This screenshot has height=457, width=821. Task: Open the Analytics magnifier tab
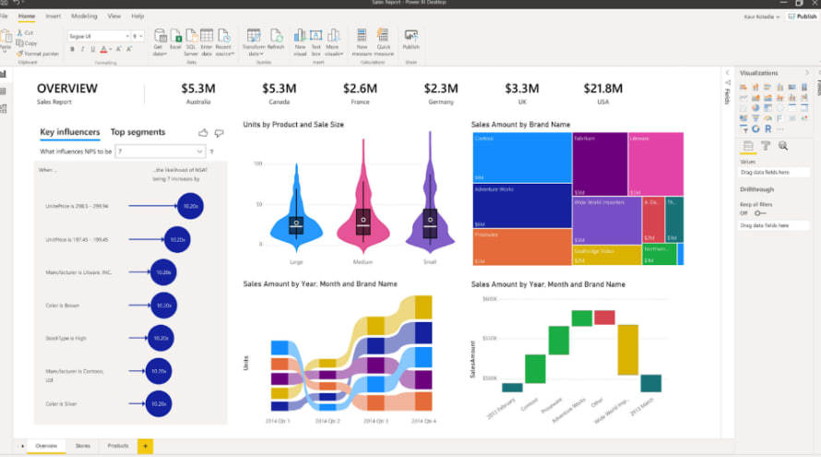pos(783,146)
